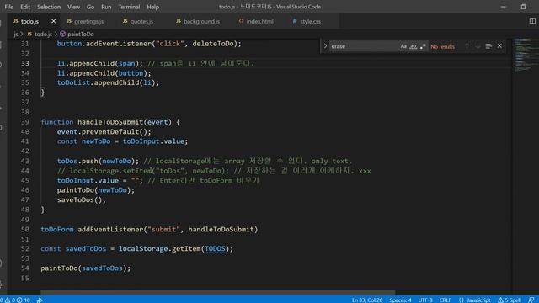Screen dimensions: 539x303
Task: Click 'toDoList.appendChild(li);' on line 35
Action: 108,82
